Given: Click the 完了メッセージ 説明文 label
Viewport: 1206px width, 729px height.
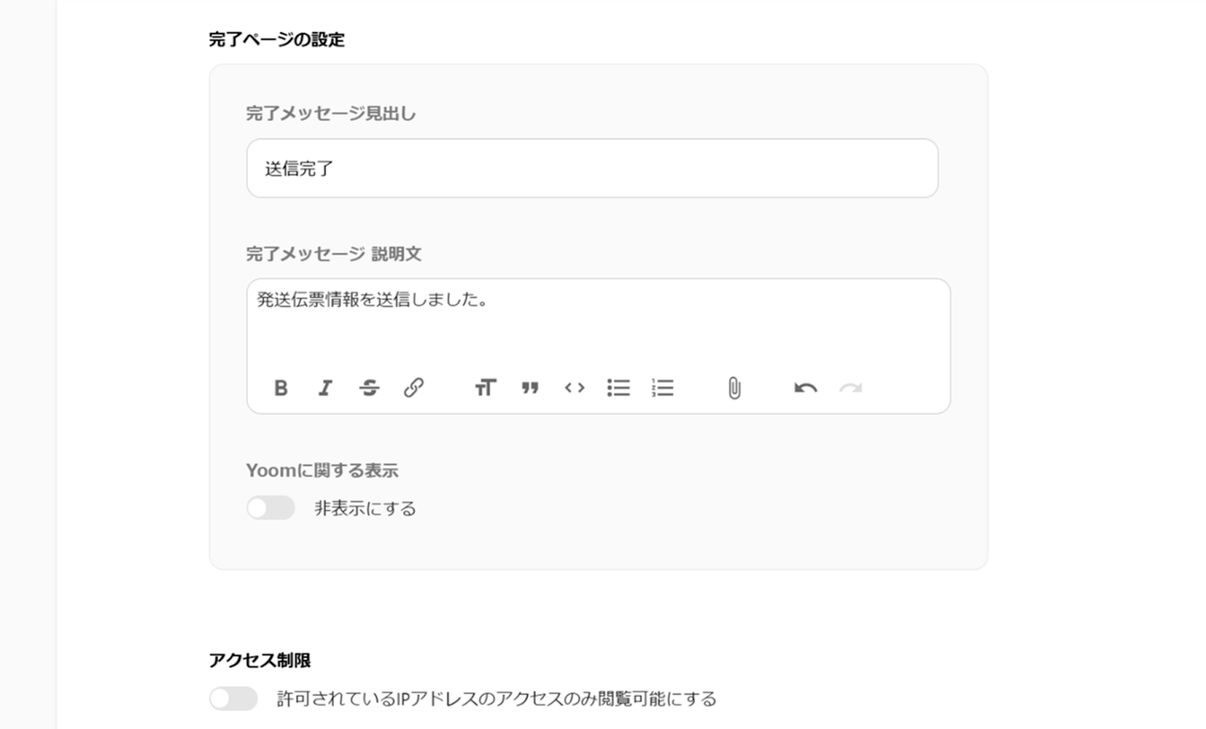Looking at the screenshot, I should pyautogui.click(x=333, y=254).
